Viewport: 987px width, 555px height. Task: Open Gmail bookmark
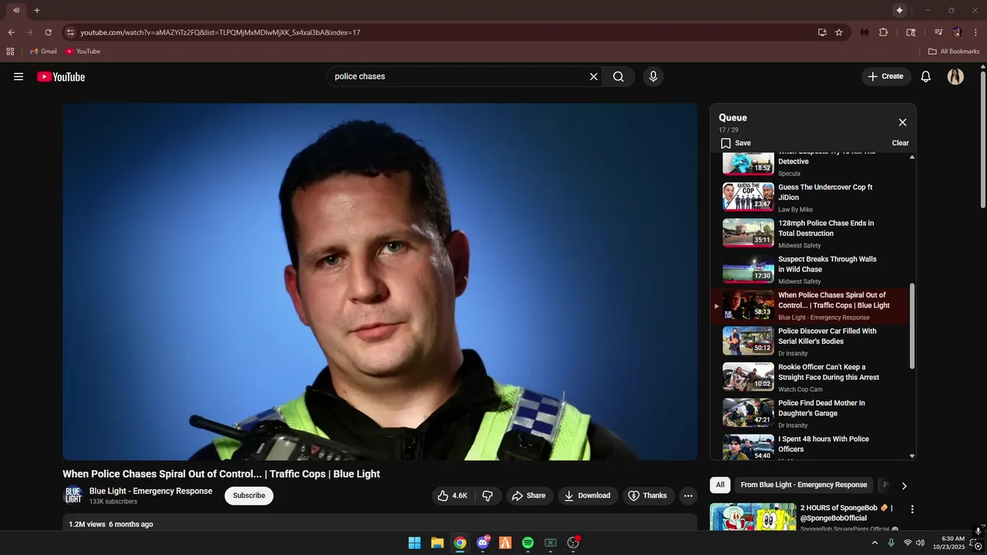coord(43,52)
